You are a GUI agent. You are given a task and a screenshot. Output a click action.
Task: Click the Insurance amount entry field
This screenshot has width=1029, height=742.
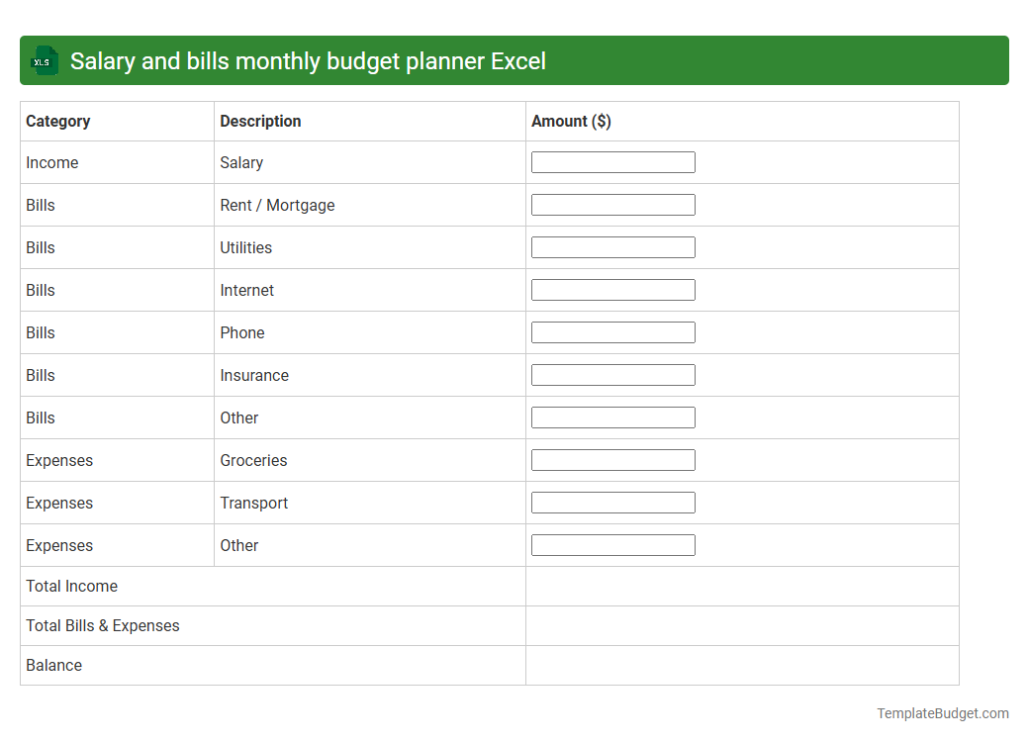point(612,374)
